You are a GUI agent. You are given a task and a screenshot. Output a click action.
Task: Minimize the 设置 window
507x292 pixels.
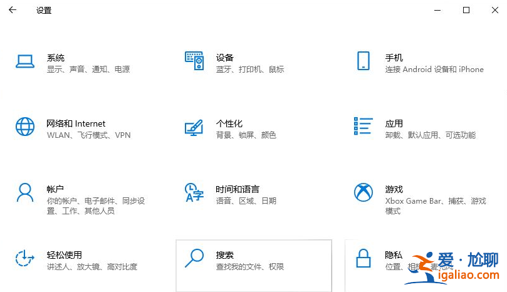[x=437, y=10]
